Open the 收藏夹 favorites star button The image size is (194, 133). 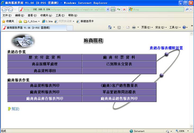click(8, 21)
